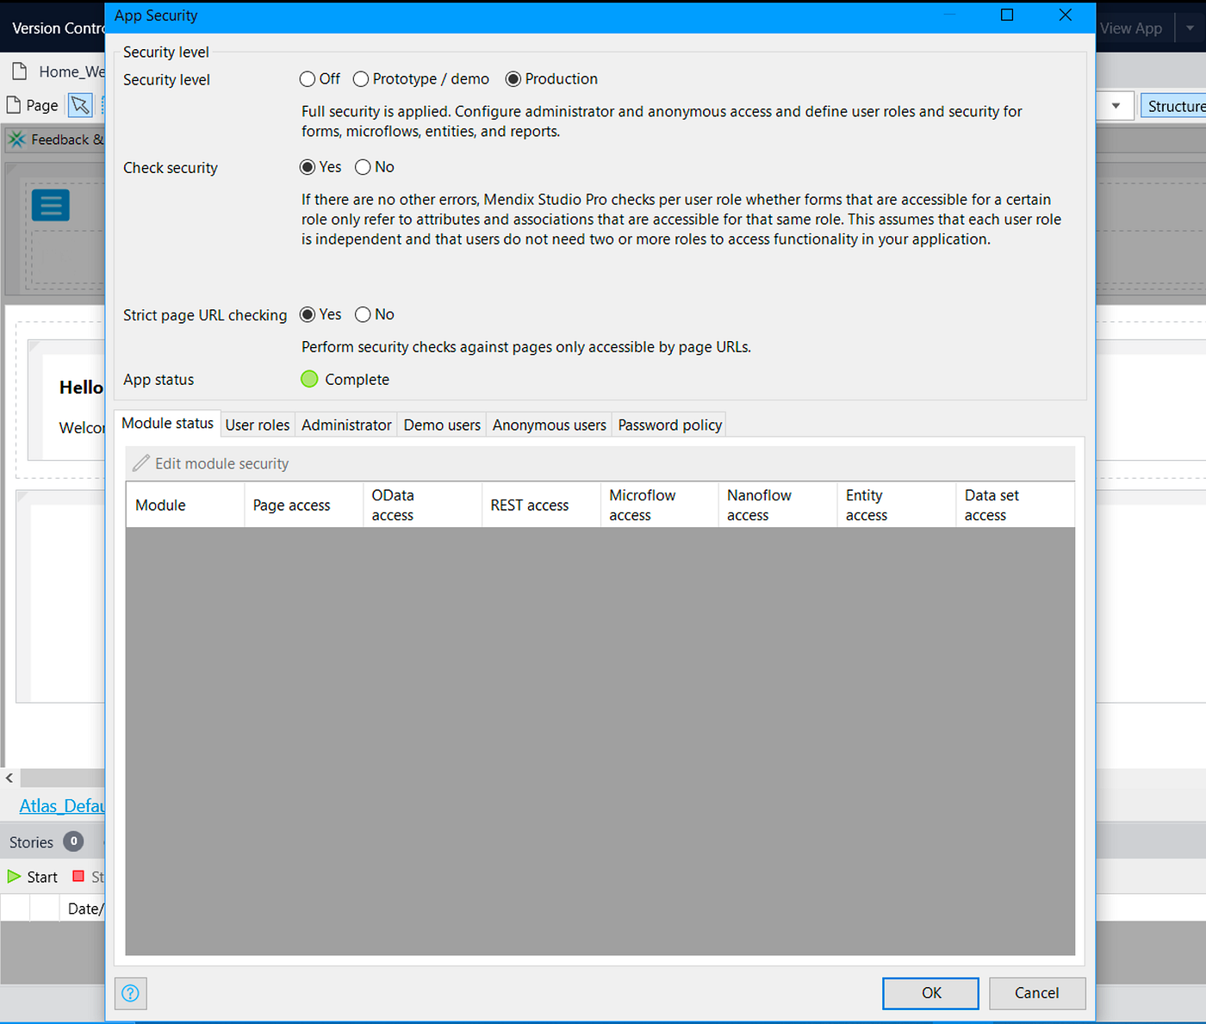
Task: Click the green Complete app status indicator
Action: click(309, 379)
